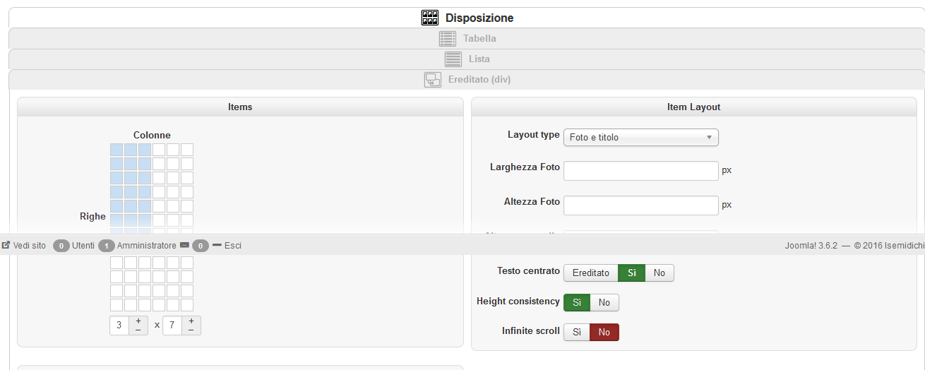Image resolution: width=925 pixels, height=370 pixels.
Task: Click the Lista list icon
Action: 453,59
